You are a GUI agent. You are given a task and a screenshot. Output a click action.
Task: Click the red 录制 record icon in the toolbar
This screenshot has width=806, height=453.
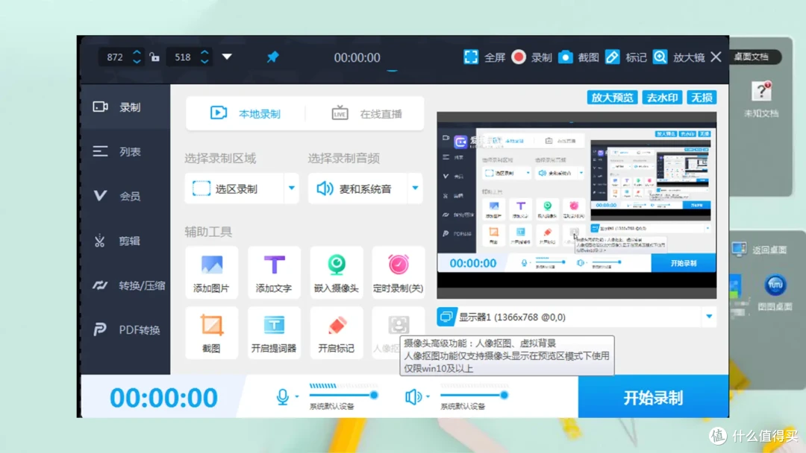pos(519,57)
